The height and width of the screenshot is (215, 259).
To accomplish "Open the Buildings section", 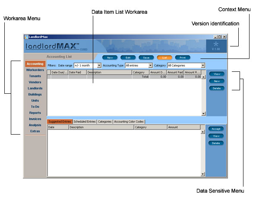I will click(x=35, y=95).
